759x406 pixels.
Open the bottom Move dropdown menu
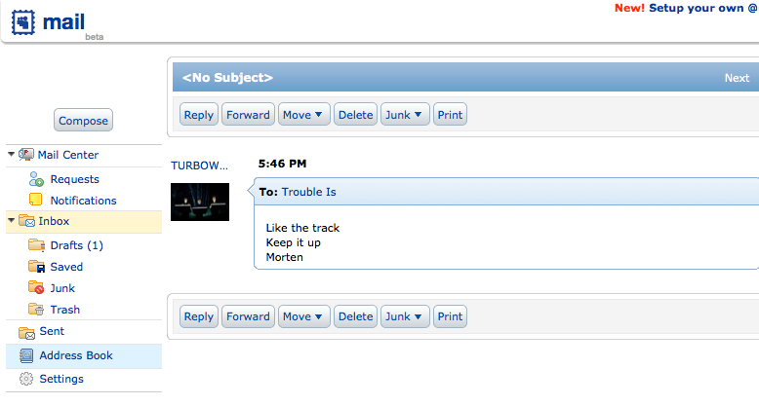point(303,316)
